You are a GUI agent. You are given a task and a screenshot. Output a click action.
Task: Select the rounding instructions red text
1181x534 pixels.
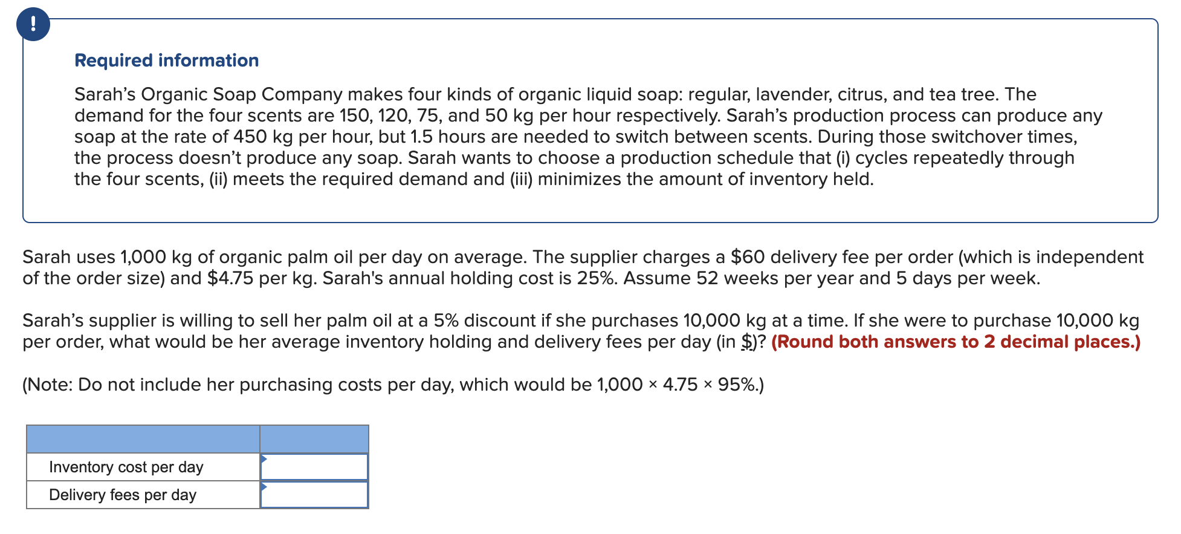(955, 342)
